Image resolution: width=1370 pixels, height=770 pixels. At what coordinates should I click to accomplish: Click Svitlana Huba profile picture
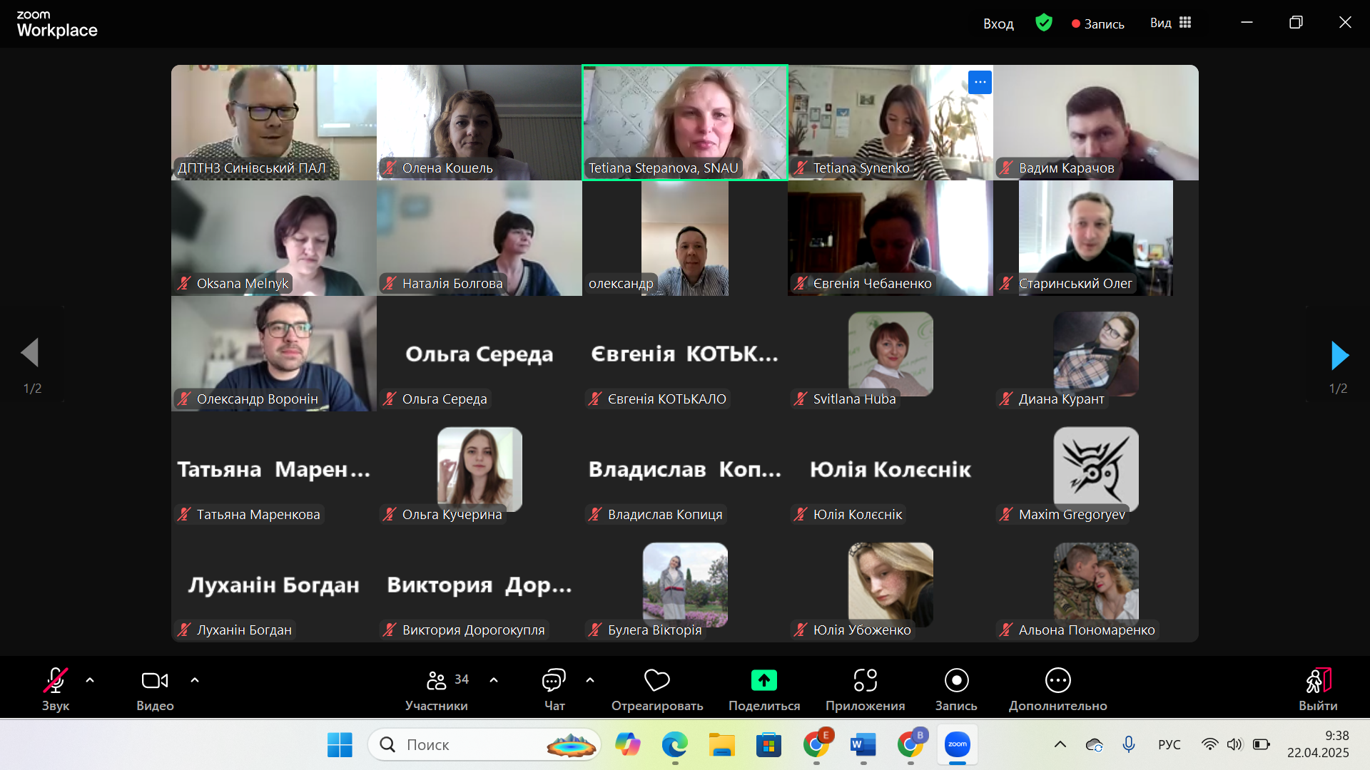pos(890,354)
